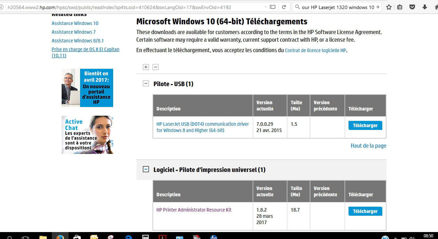Open the address bar history dropdown arrow
Viewport: 438px width, 239px height.
(x=266, y=7)
